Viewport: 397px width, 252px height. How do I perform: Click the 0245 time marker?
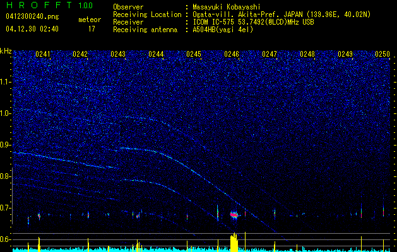[x=194, y=54]
